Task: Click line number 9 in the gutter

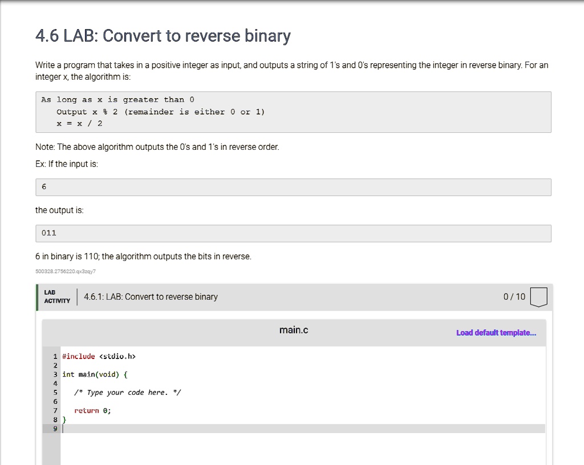Action: tap(55, 428)
